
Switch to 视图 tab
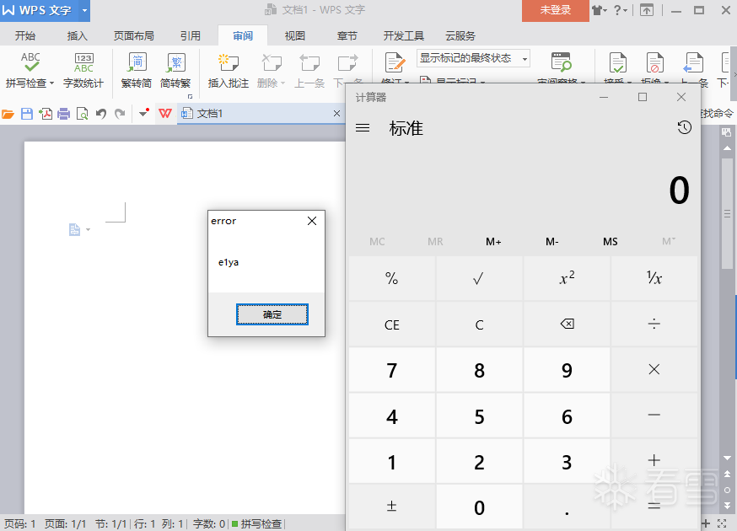click(x=294, y=35)
